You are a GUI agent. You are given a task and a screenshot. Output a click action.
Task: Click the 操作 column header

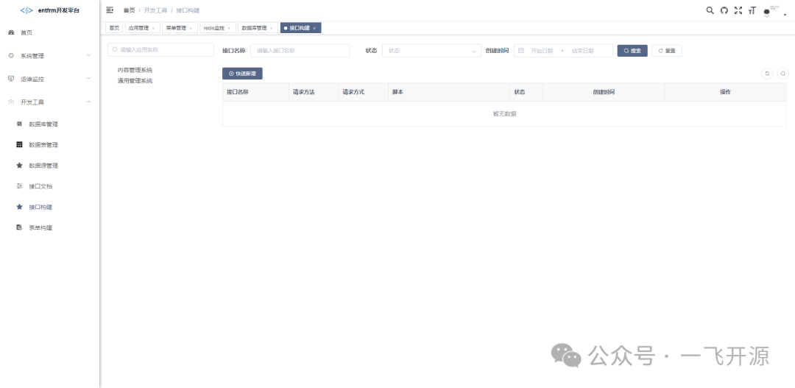pos(726,92)
